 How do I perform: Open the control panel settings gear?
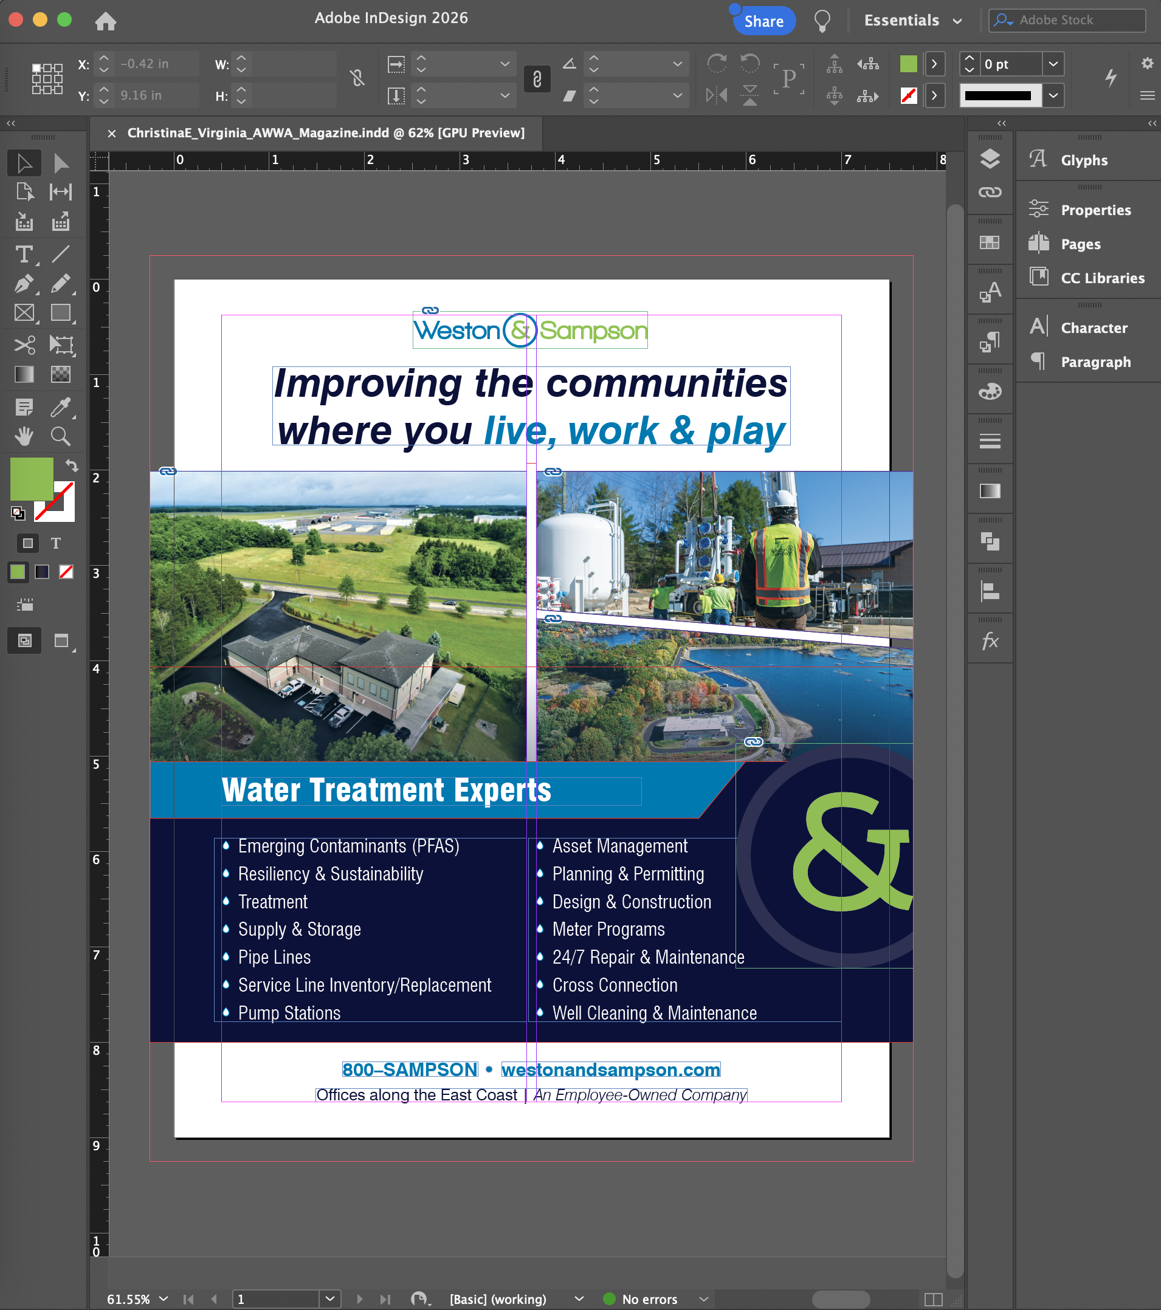point(1147,63)
